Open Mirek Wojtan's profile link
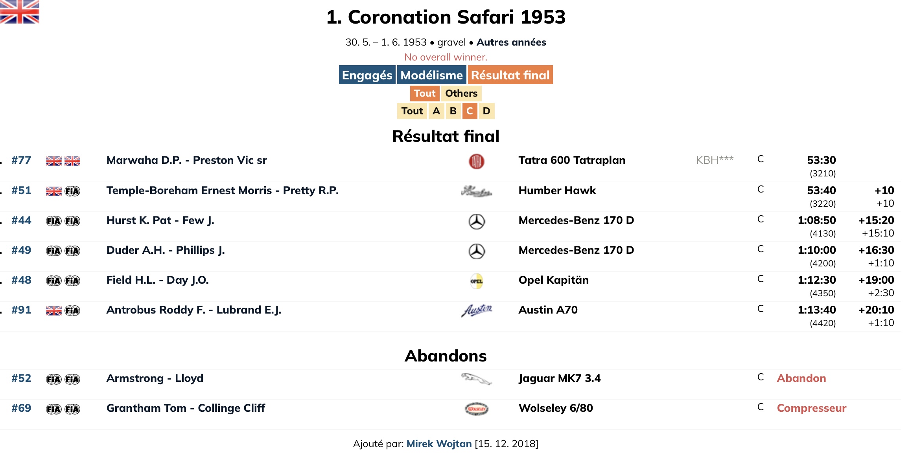 [438, 444]
